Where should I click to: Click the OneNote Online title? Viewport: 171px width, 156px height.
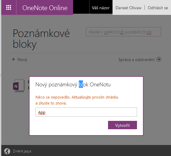click(45, 8)
